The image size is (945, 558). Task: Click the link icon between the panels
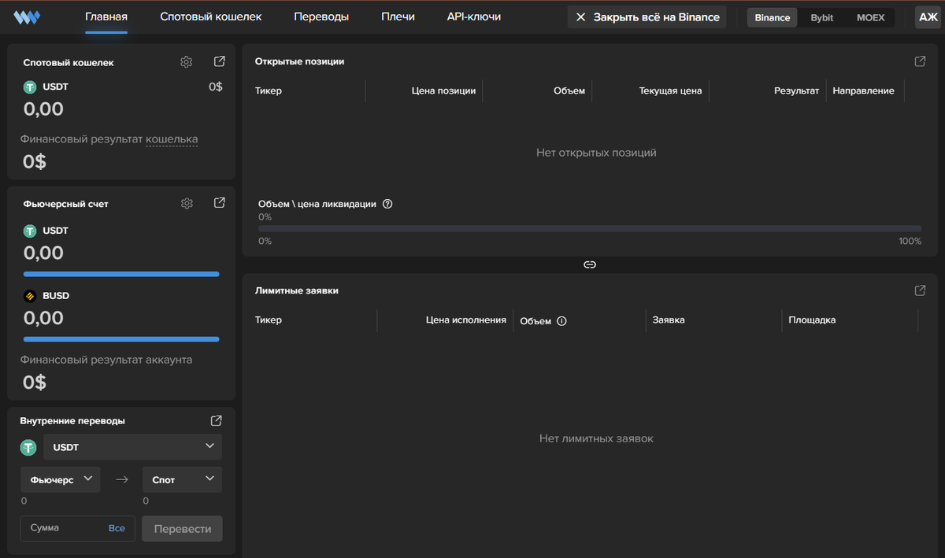[x=589, y=264]
